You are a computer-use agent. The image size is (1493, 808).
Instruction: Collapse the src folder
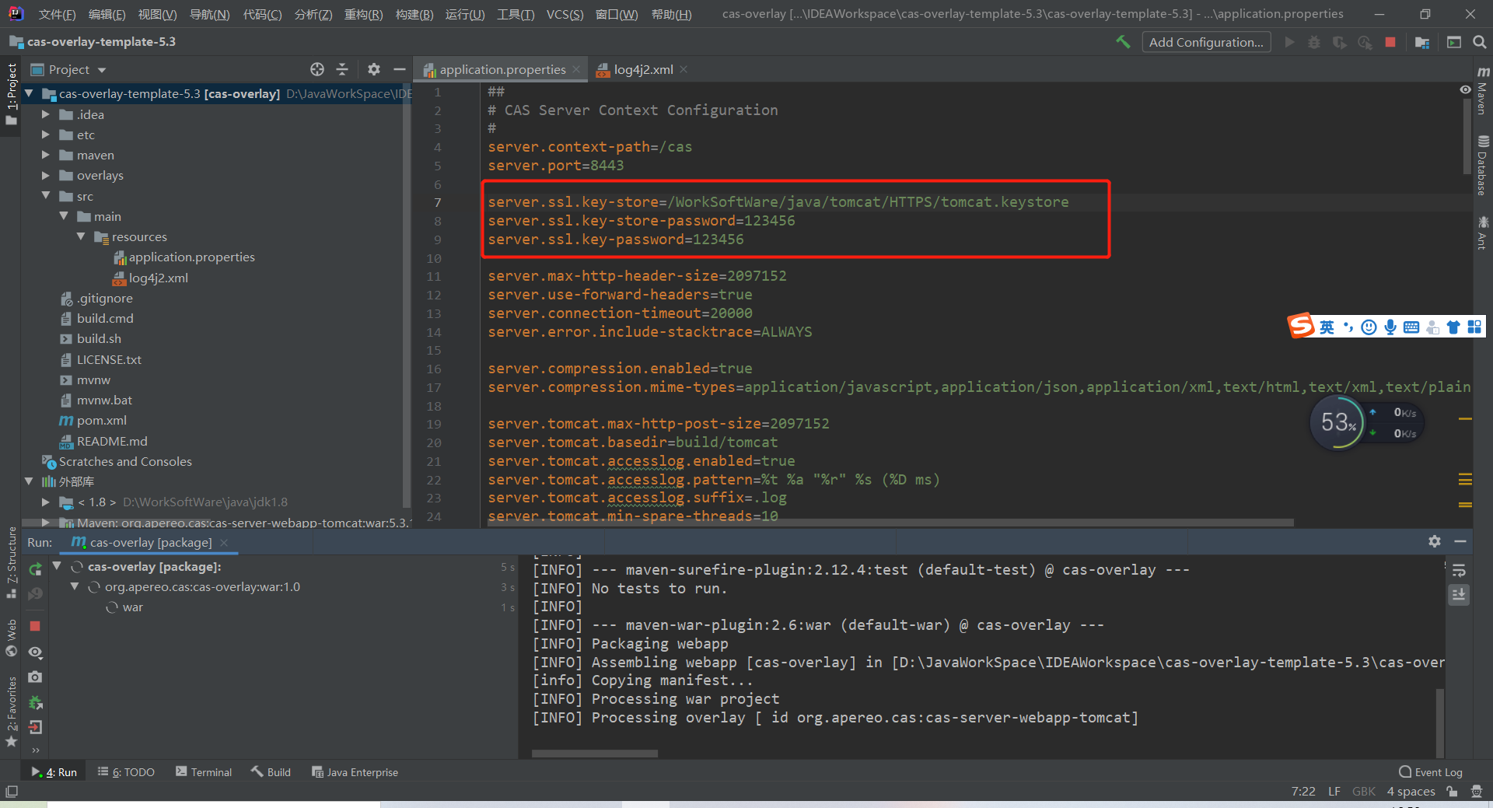tap(46, 196)
